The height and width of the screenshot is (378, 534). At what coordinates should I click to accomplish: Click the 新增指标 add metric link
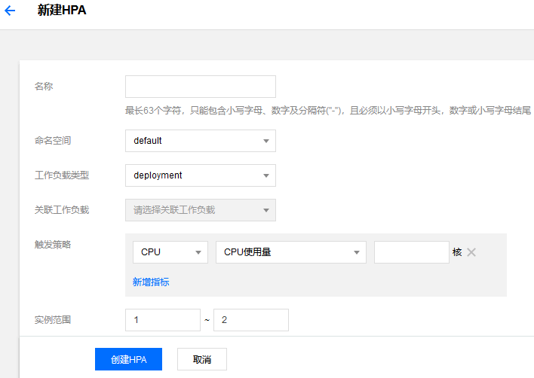pyautogui.click(x=151, y=282)
